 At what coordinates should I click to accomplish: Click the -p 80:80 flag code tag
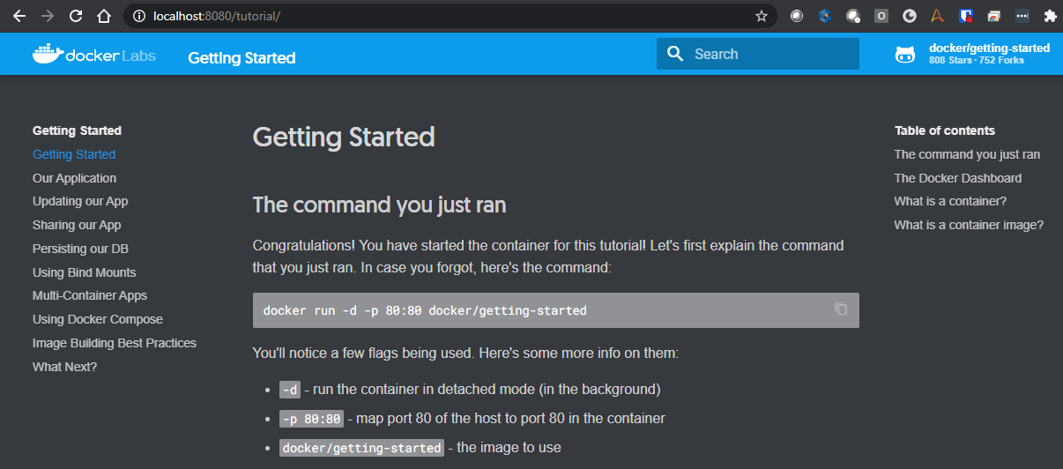(311, 419)
